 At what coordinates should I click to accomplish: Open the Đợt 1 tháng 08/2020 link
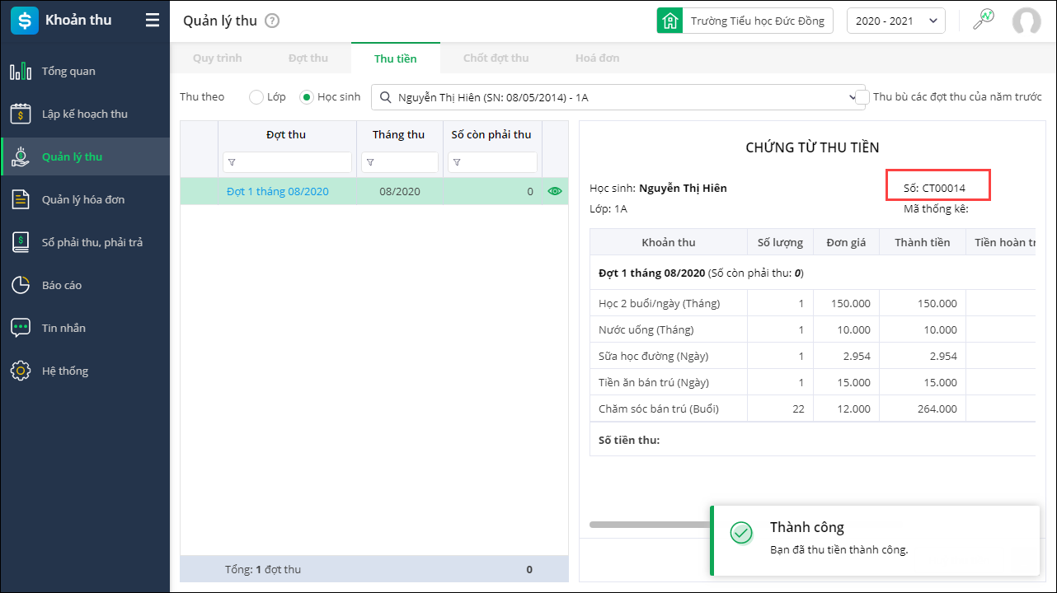277,192
